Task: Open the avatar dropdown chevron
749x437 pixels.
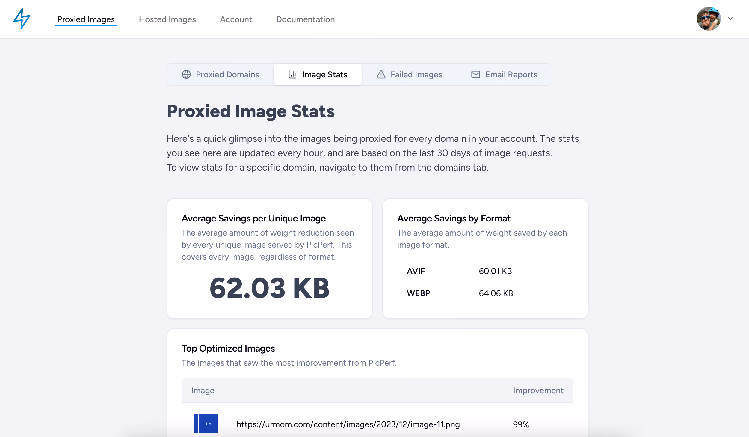Action: 730,19
